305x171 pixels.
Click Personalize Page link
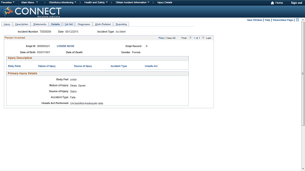point(283,20)
